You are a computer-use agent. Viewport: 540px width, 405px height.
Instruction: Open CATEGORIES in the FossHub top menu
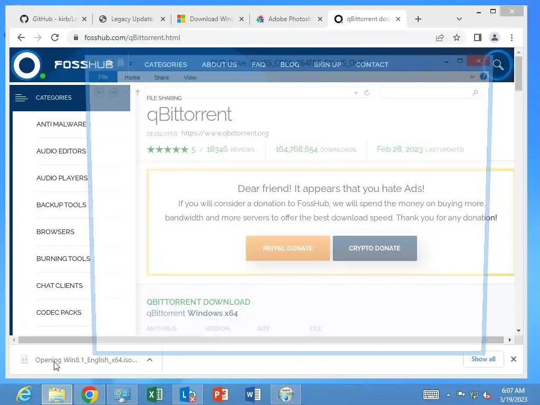click(166, 65)
